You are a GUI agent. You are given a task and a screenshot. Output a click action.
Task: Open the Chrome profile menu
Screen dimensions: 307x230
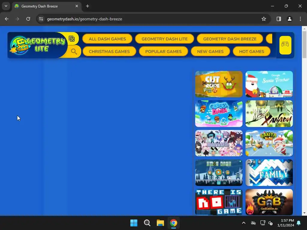[289, 19]
